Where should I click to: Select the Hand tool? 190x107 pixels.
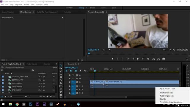61,95
